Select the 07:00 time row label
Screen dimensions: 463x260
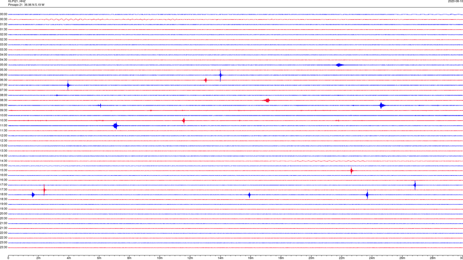pyautogui.click(x=3, y=85)
